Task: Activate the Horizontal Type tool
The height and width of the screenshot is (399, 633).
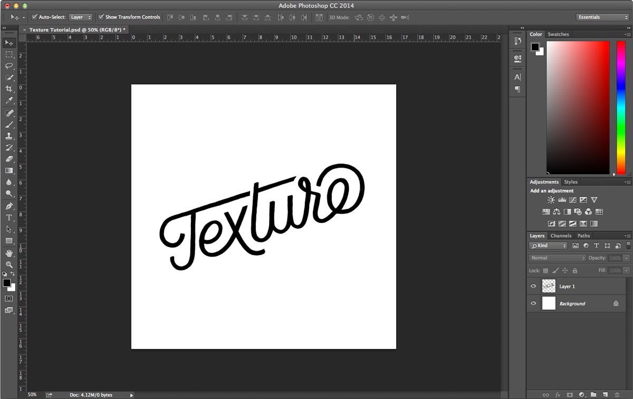Action: pyautogui.click(x=9, y=217)
